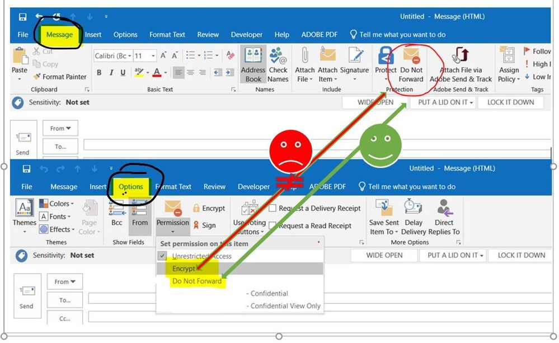
Task: Choose Encrypt in the permission menu
Action: [239, 269]
